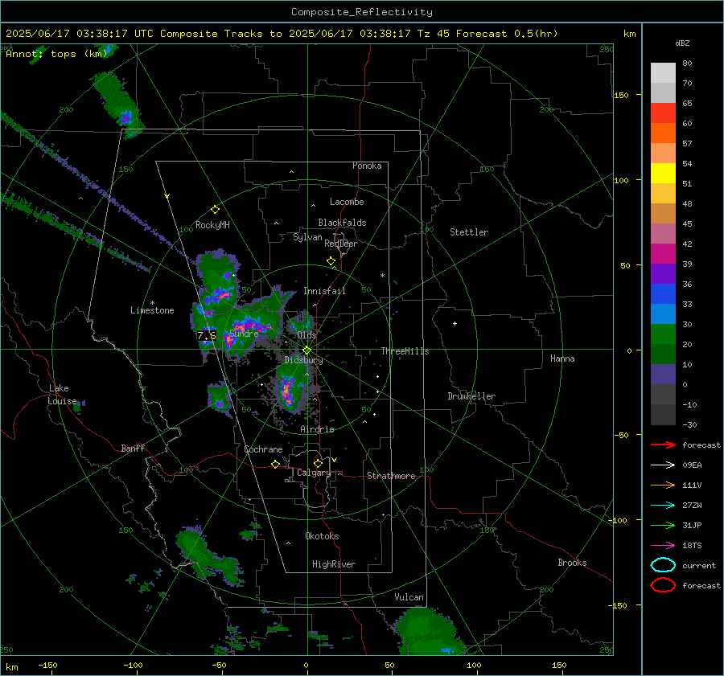Click the yellow swatch in the dBZ scale
The image size is (724, 676).
click(x=663, y=173)
